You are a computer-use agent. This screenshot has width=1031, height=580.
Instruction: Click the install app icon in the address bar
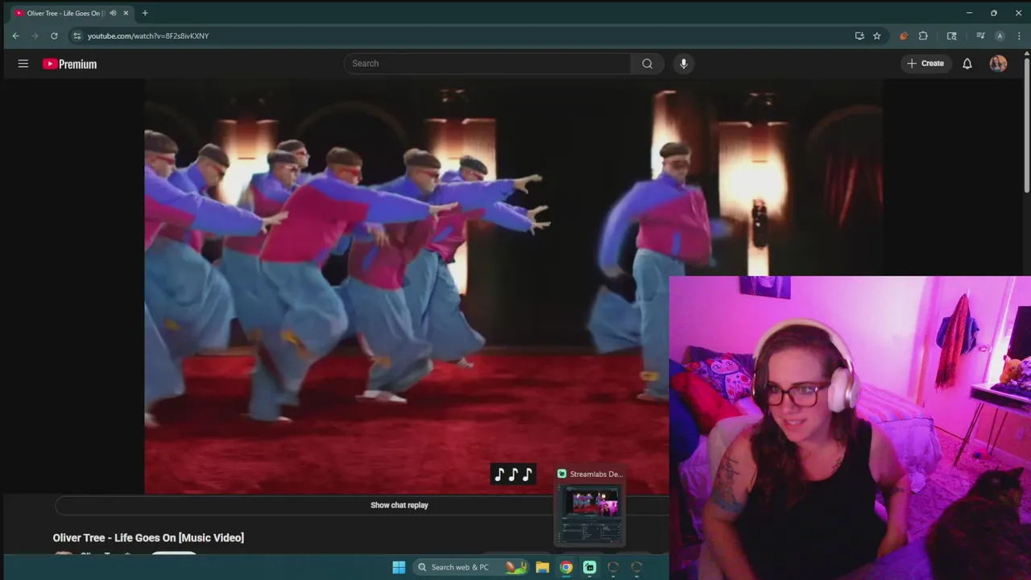coord(859,35)
